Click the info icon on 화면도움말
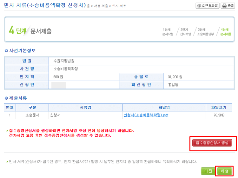This screenshot has height=178, width=238. [x=199, y=6]
